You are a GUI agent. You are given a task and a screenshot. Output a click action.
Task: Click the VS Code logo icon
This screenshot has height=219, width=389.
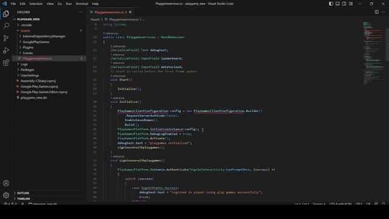(5, 4)
